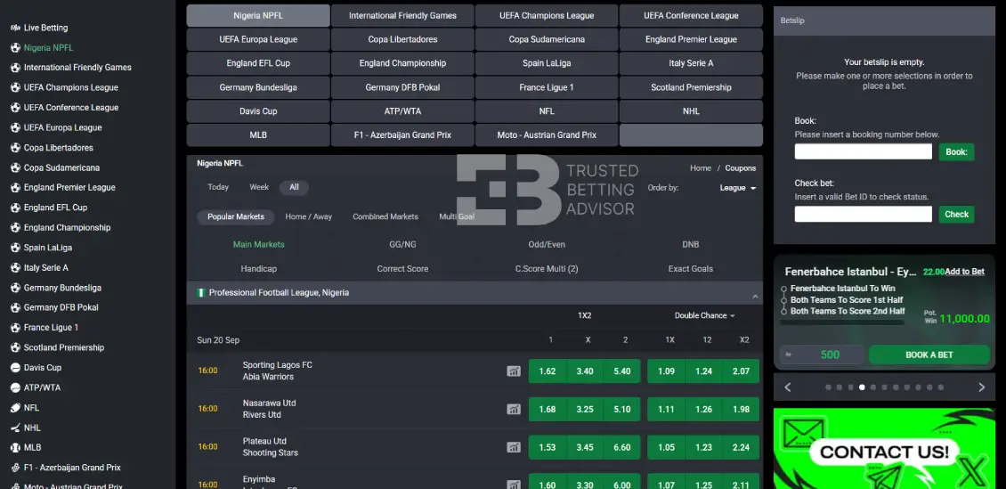
Task: Open the Coupons breadcrumb link
Action: pyautogui.click(x=741, y=168)
